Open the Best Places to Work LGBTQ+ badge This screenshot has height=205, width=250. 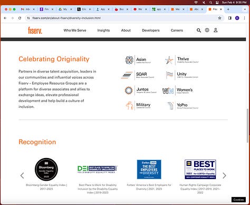(x=200, y=169)
